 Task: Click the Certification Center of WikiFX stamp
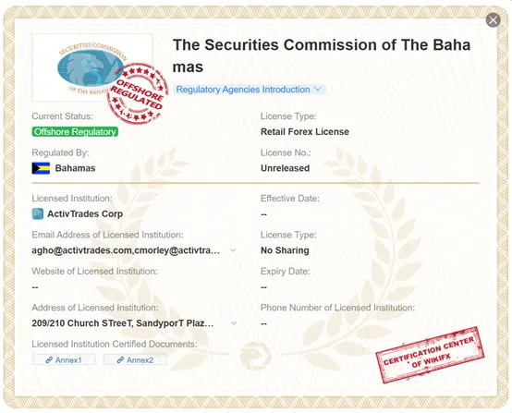click(x=430, y=355)
